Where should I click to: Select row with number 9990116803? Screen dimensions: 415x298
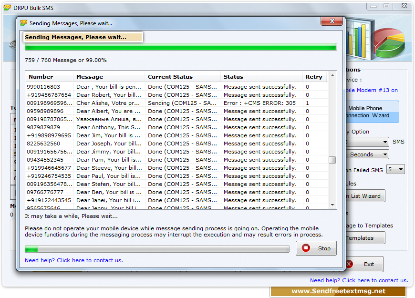pyautogui.click(x=177, y=87)
